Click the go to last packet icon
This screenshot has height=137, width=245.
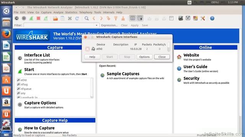coord(123,18)
